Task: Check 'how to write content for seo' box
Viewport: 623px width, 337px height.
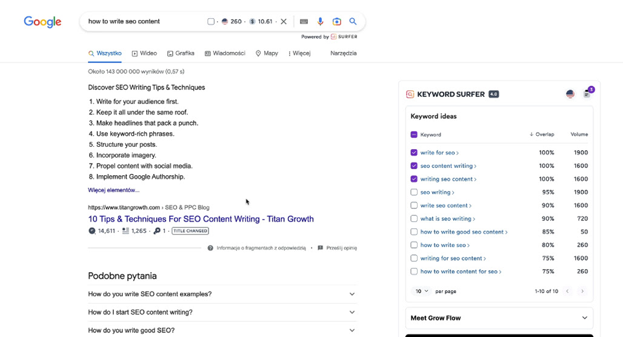Action: [414, 272]
